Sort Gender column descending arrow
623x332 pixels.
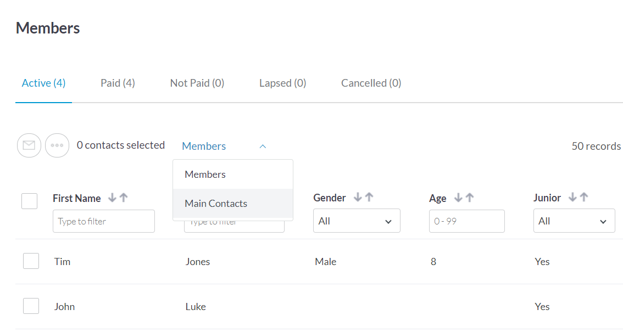click(358, 198)
